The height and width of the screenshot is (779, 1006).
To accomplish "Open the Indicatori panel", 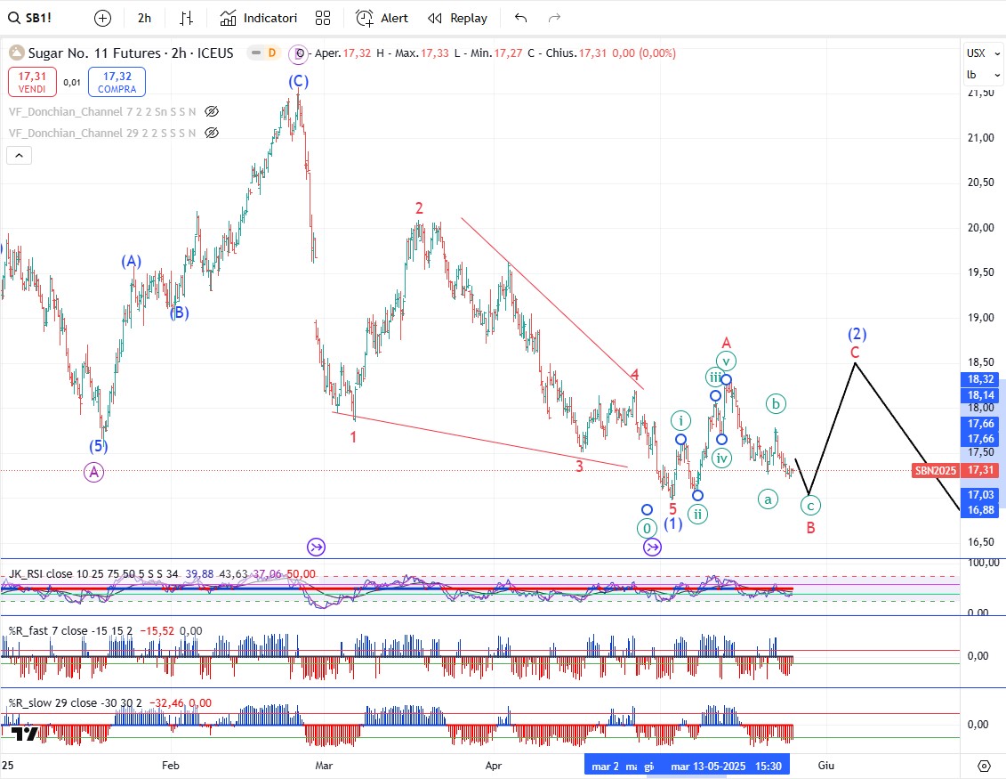I will pyautogui.click(x=259, y=18).
